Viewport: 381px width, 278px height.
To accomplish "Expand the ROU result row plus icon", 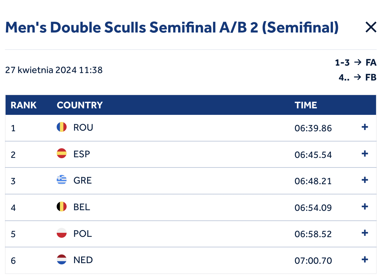I will (x=365, y=127).
